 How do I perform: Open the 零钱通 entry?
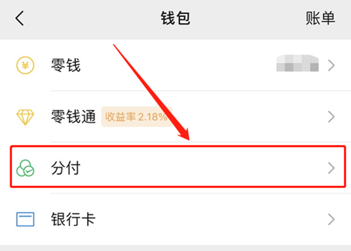tap(175, 117)
